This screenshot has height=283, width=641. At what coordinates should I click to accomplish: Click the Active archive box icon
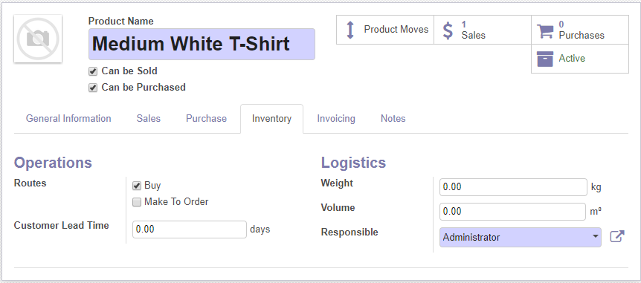pyautogui.click(x=545, y=59)
